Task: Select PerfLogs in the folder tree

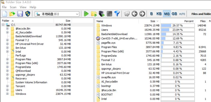Action: tap(21, 56)
